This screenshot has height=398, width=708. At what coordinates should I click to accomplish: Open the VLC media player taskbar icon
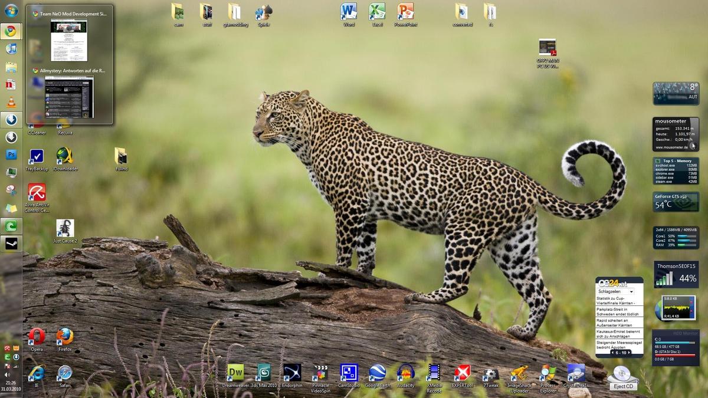pos(11,102)
